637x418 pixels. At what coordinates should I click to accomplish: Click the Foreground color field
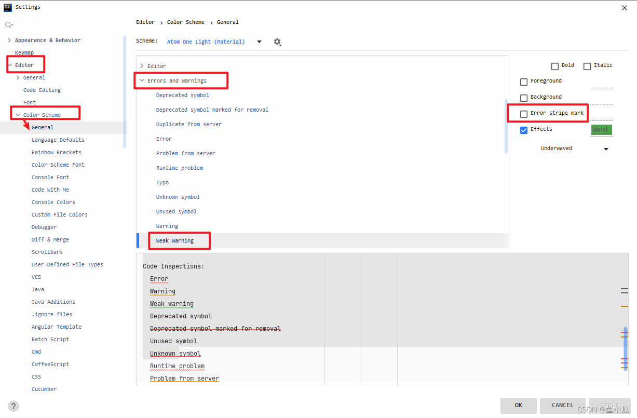pyautogui.click(x=602, y=82)
